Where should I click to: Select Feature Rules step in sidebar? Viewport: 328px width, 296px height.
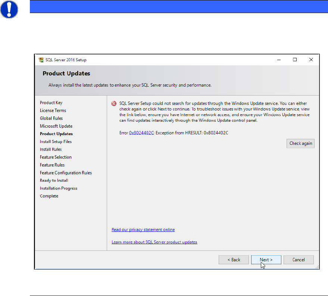coord(52,165)
